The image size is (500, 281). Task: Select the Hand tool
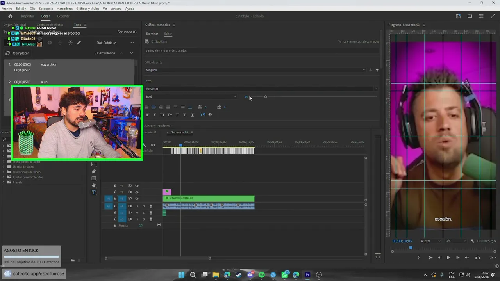coord(94,185)
